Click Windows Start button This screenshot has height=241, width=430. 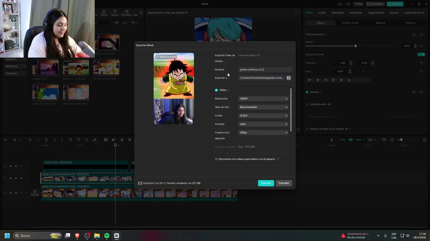(x=7, y=236)
